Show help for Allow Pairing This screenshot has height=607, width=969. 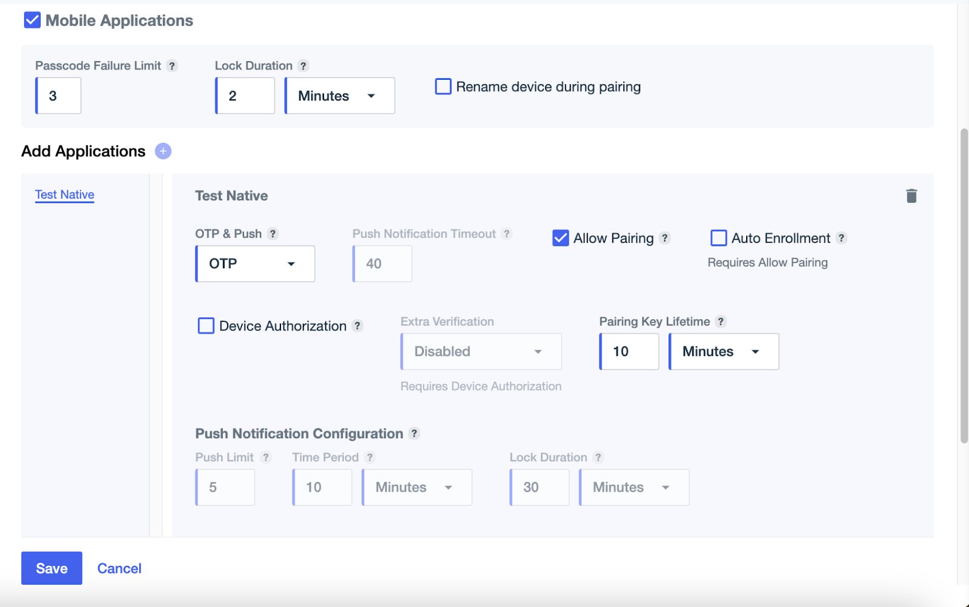(x=665, y=238)
